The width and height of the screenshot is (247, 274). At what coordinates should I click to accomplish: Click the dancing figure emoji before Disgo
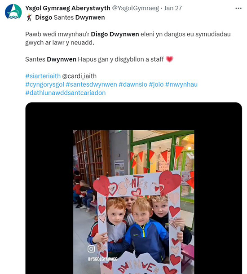click(29, 18)
